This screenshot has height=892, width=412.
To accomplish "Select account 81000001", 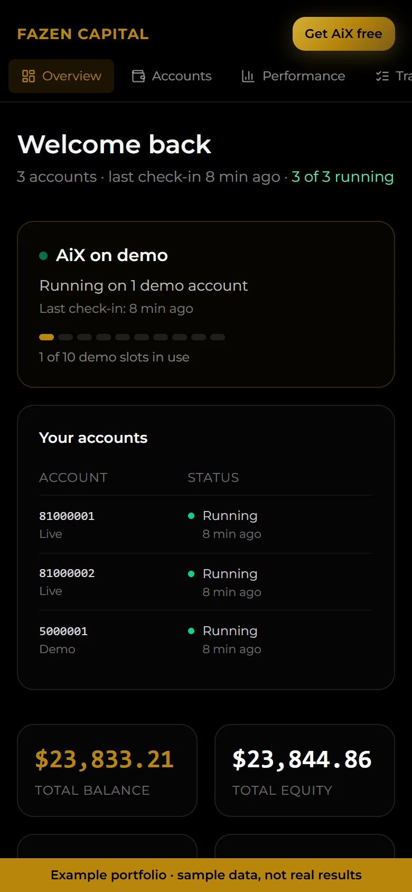I will (x=67, y=516).
